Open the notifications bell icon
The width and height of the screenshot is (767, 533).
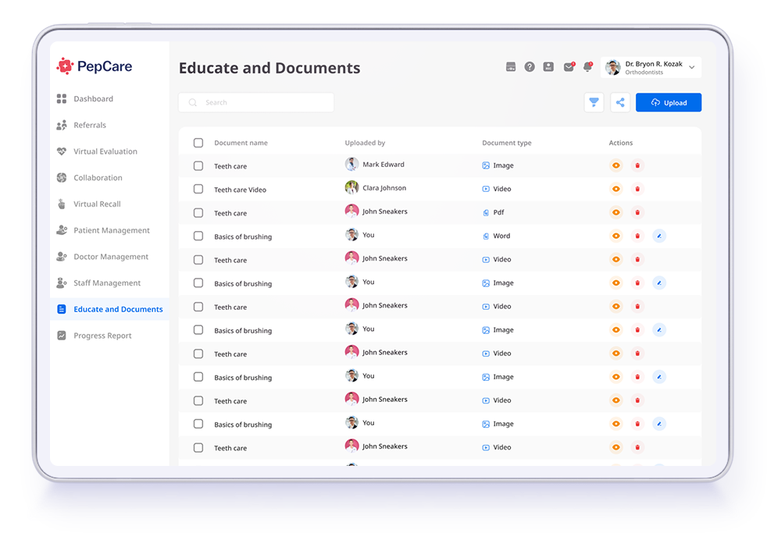[x=587, y=67]
